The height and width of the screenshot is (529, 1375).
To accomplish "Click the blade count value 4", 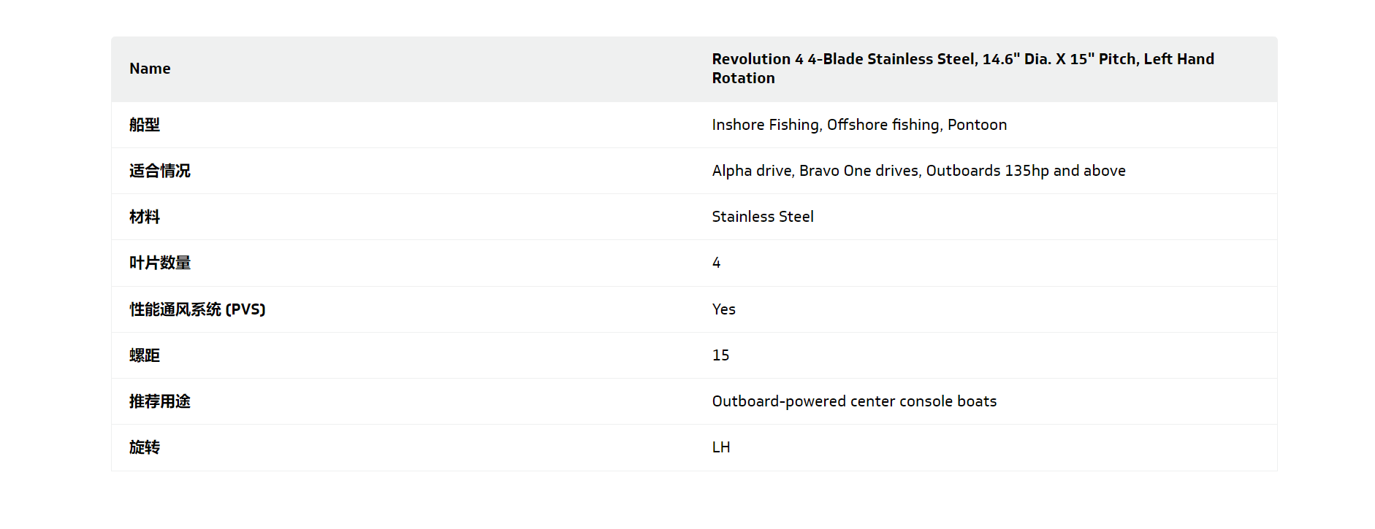I will 717,263.
